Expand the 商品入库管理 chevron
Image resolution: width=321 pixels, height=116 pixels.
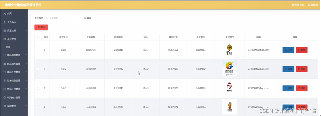[x=26, y=72]
